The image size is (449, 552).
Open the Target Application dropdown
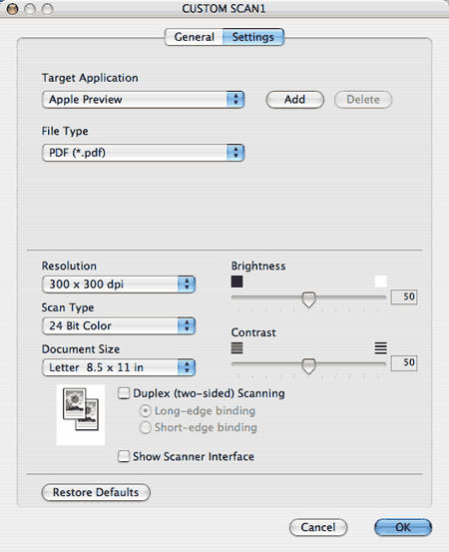[x=143, y=100]
